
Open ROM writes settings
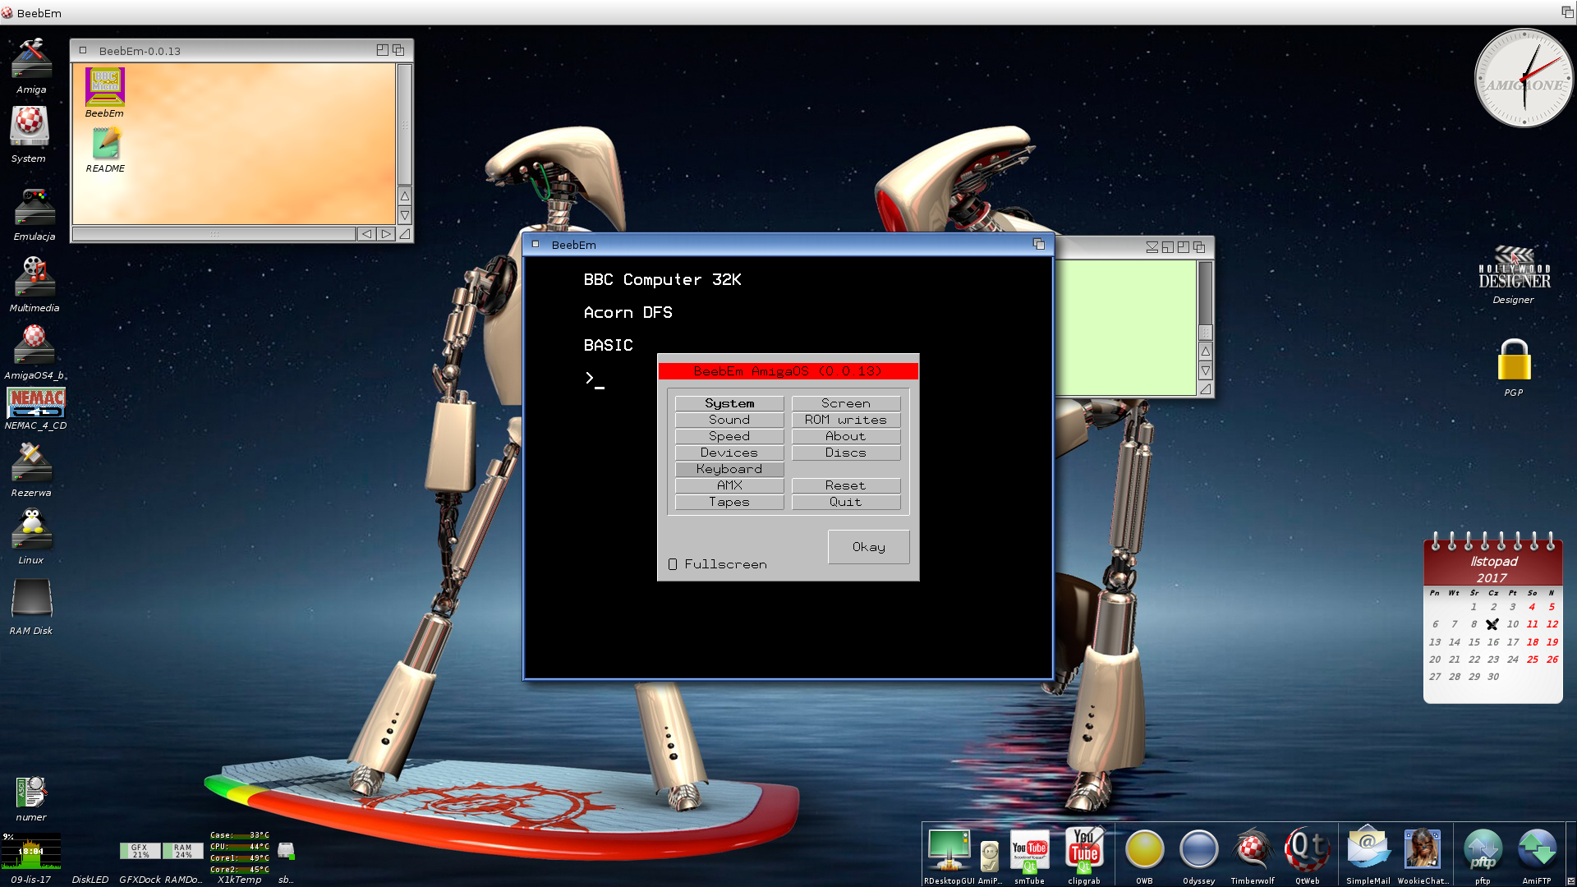846,420
